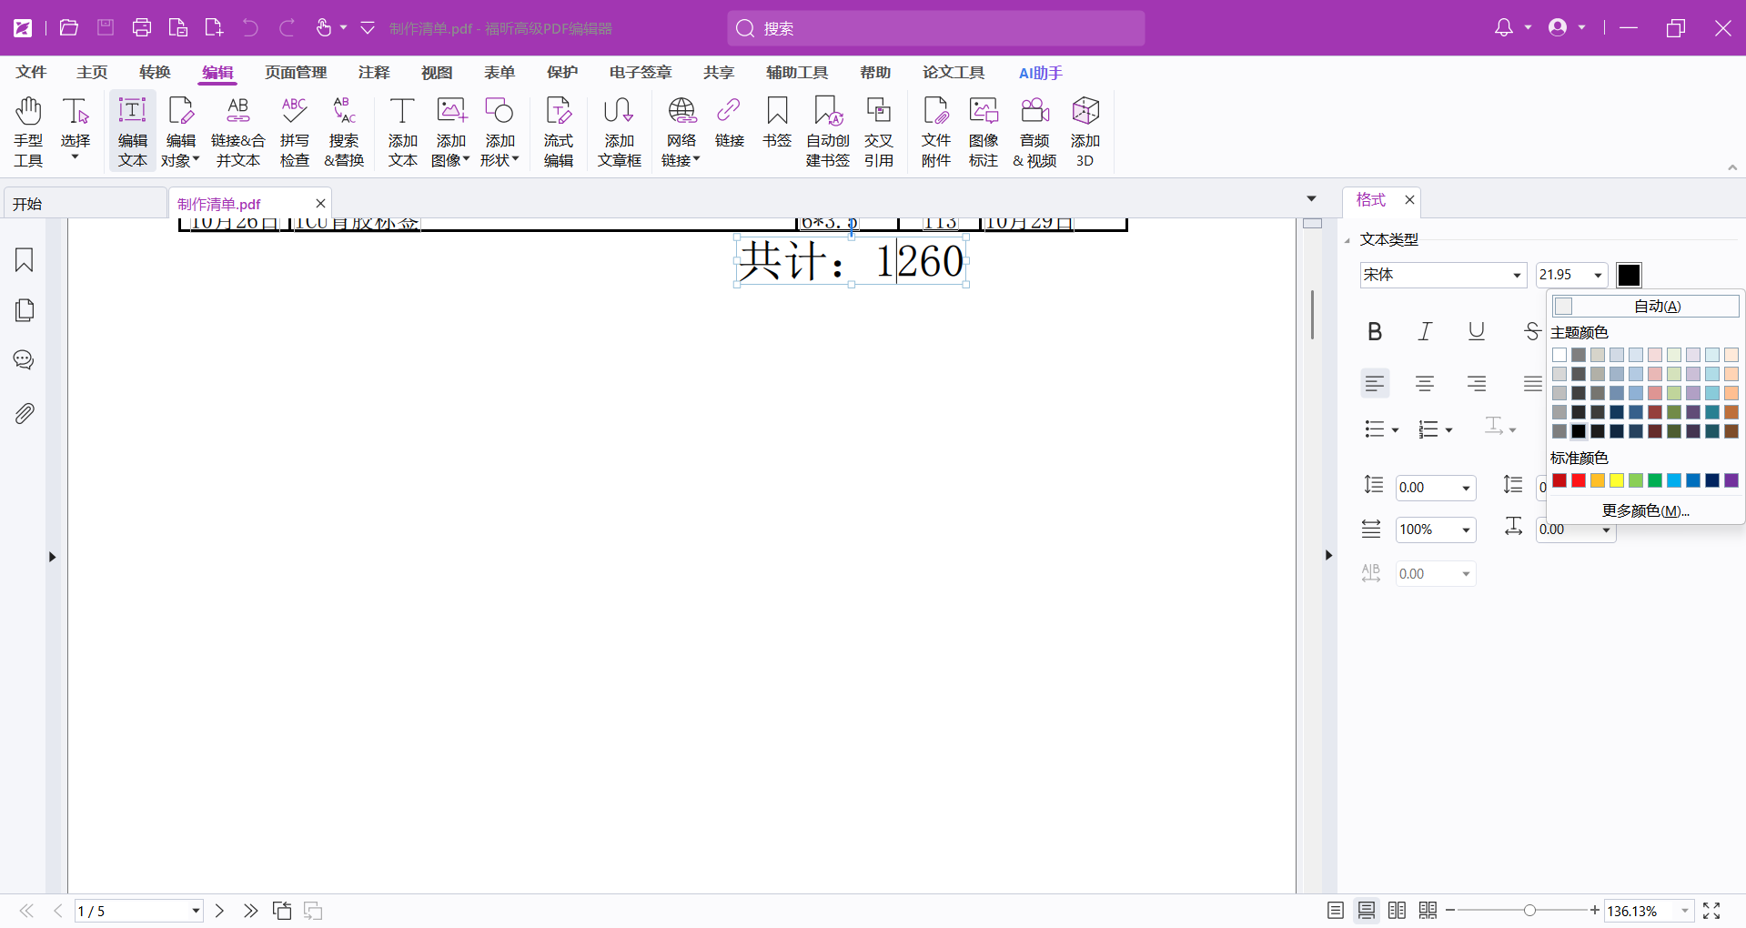Screen dimensions: 1746x928
Task: Pick the yellow standard color swatch
Action: click(1617, 481)
